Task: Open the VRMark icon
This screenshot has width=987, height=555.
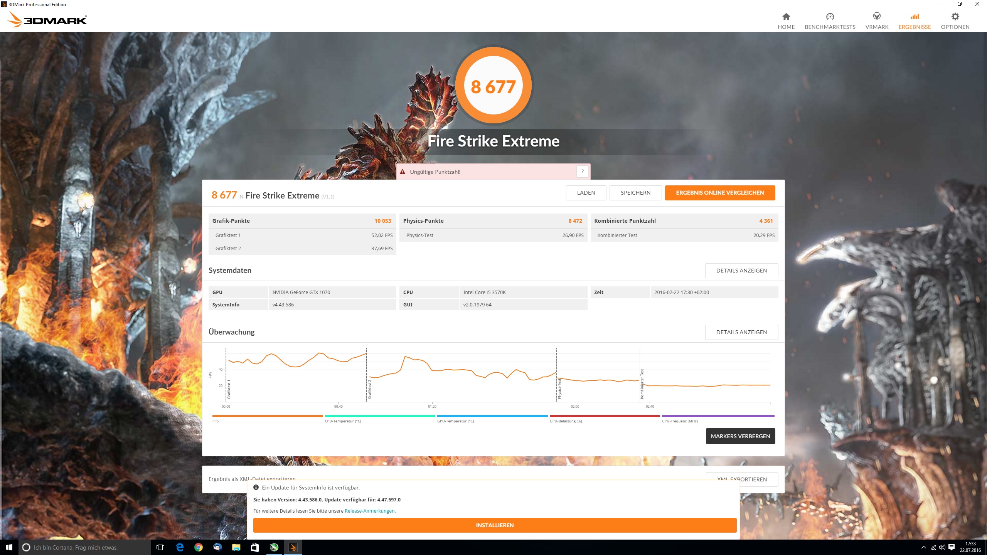Action: point(876,17)
